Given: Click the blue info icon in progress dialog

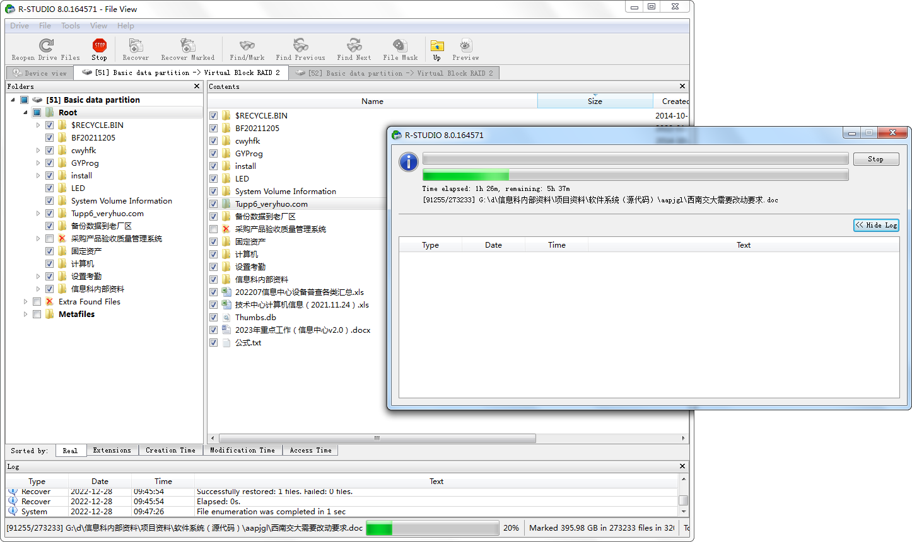Looking at the screenshot, I should tap(409, 162).
